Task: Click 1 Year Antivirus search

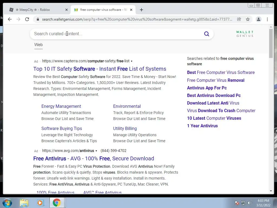Action: tap(202, 126)
